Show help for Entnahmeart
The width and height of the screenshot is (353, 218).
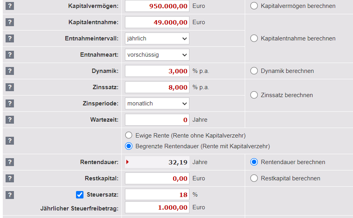[x=10, y=55]
